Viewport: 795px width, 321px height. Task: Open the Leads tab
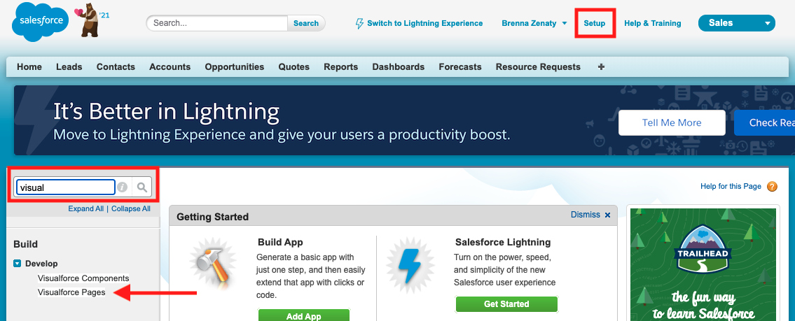pyautogui.click(x=69, y=67)
